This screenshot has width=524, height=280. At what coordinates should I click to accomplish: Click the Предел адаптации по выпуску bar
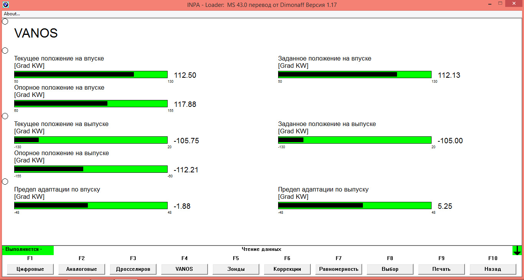tap(355, 206)
